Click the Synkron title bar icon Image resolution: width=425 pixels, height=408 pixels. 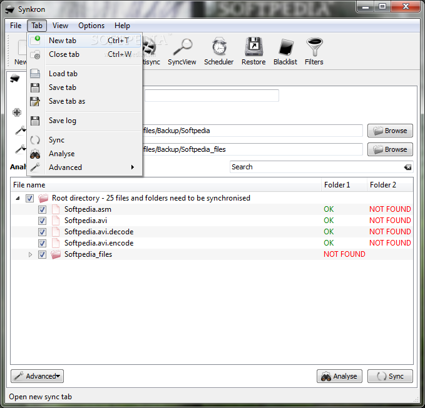coord(10,9)
